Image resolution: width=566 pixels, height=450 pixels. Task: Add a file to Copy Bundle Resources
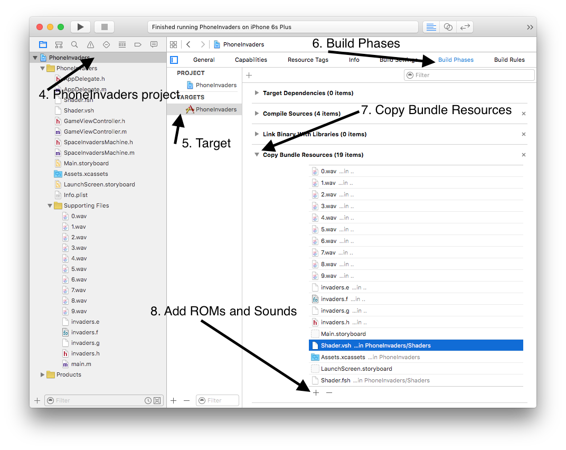[316, 392]
